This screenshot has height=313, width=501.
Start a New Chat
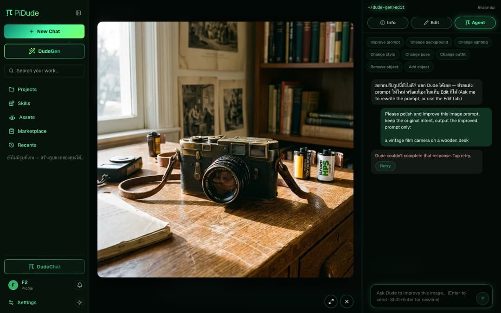pos(45,32)
